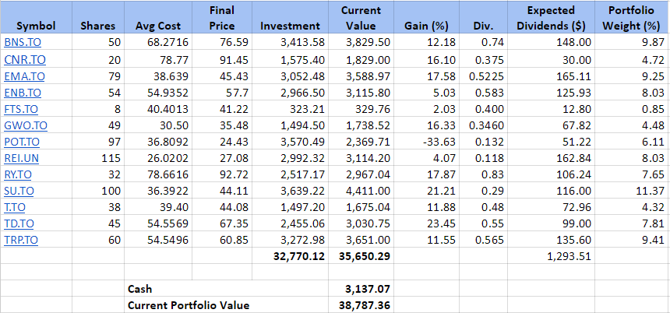The image size is (670, 313).
Task: Select RY.TO gain cell 17.87
Action: pyautogui.click(x=426, y=174)
